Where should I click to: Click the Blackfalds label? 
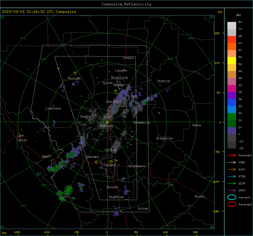tap(119, 78)
